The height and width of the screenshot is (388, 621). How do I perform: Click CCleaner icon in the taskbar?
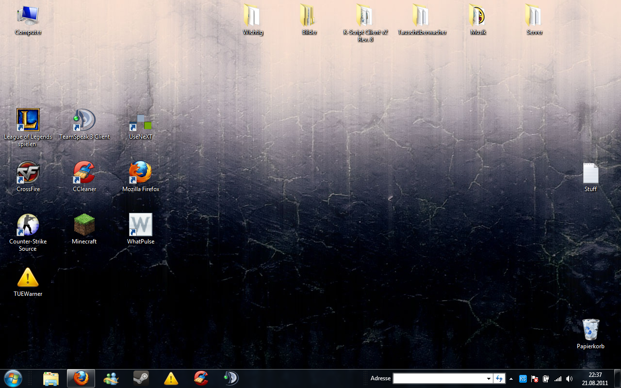pos(201,378)
